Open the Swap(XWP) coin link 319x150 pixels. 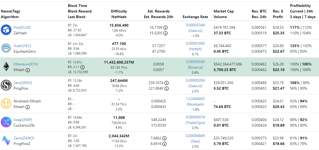coord(23,119)
